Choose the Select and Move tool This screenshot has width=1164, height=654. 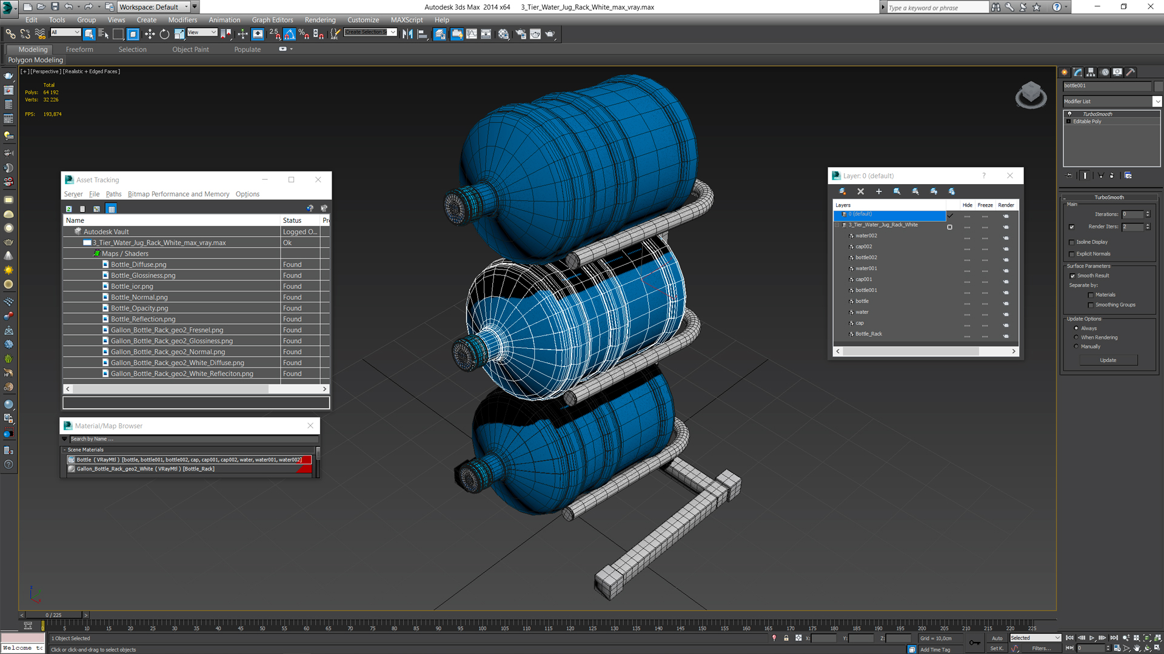150,34
